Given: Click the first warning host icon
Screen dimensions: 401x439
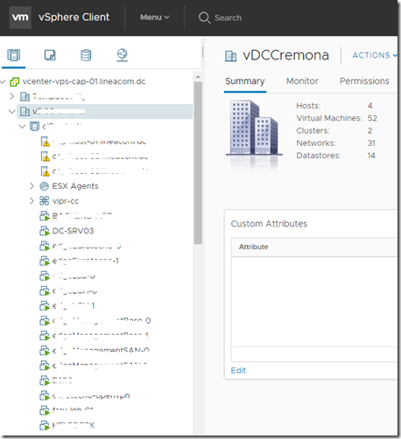Looking at the screenshot, I should click(45, 142).
